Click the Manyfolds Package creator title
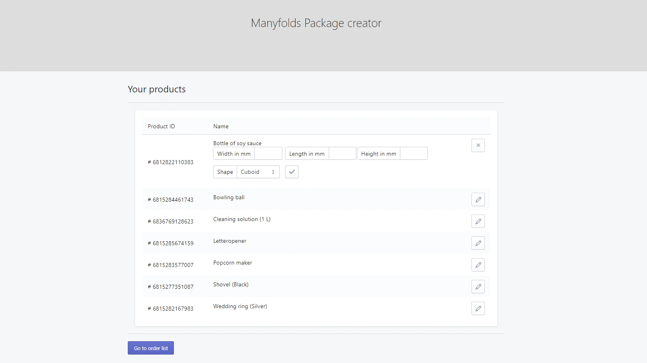 click(x=316, y=23)
